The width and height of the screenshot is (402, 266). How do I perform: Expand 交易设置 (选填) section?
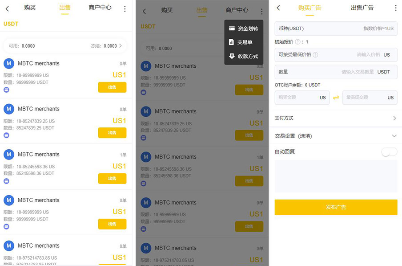click(x=336, y=136)
